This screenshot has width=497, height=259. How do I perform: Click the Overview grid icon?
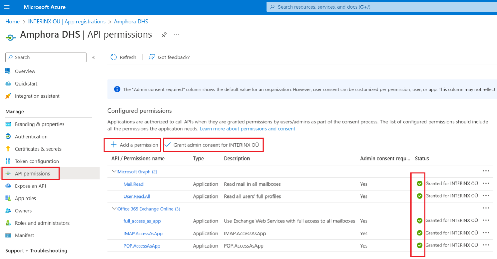click(8, 71)
